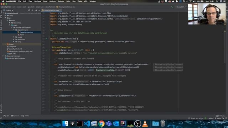Select the .gitignore file
228x128 pixels.
11,47
